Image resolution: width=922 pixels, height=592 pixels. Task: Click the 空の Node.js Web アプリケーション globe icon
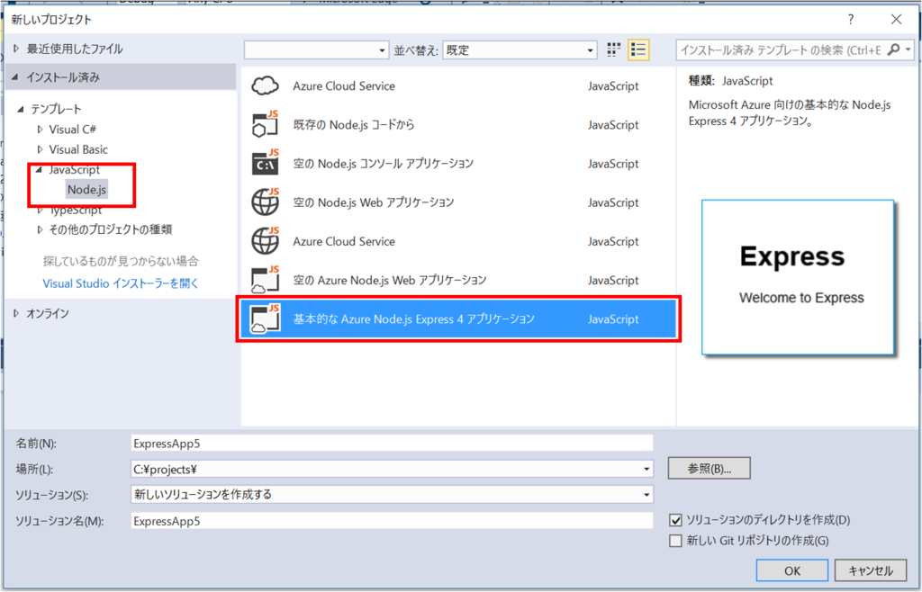point(266,202)
